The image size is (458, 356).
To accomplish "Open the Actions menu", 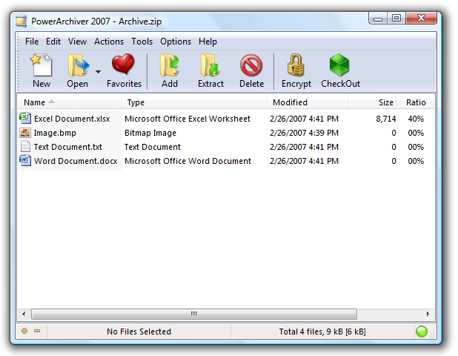I will click(109, 42).
